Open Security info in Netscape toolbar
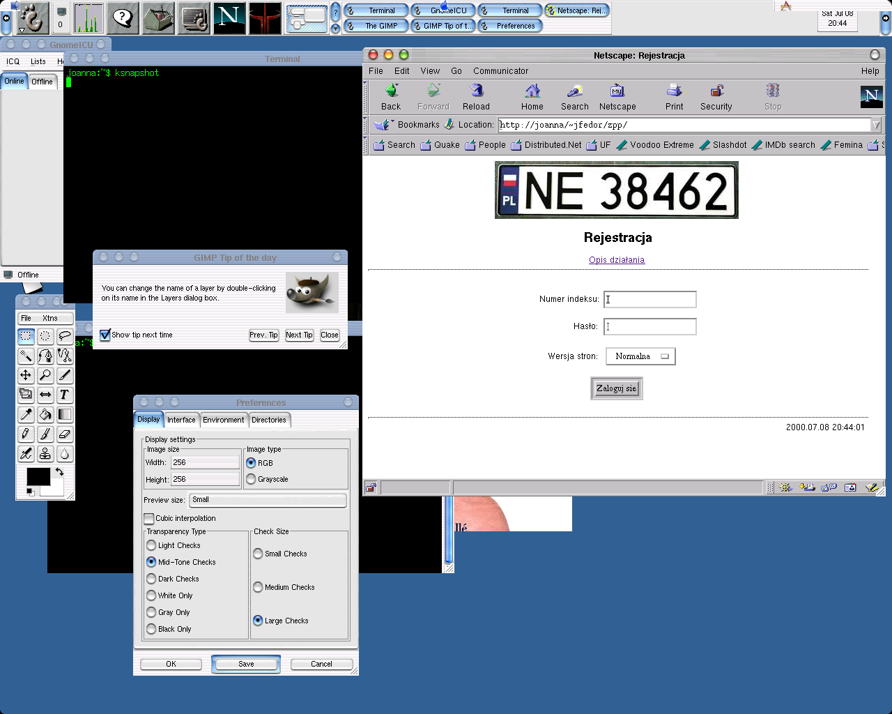Viewport: 892px width, 714px height. coord(716,97)
